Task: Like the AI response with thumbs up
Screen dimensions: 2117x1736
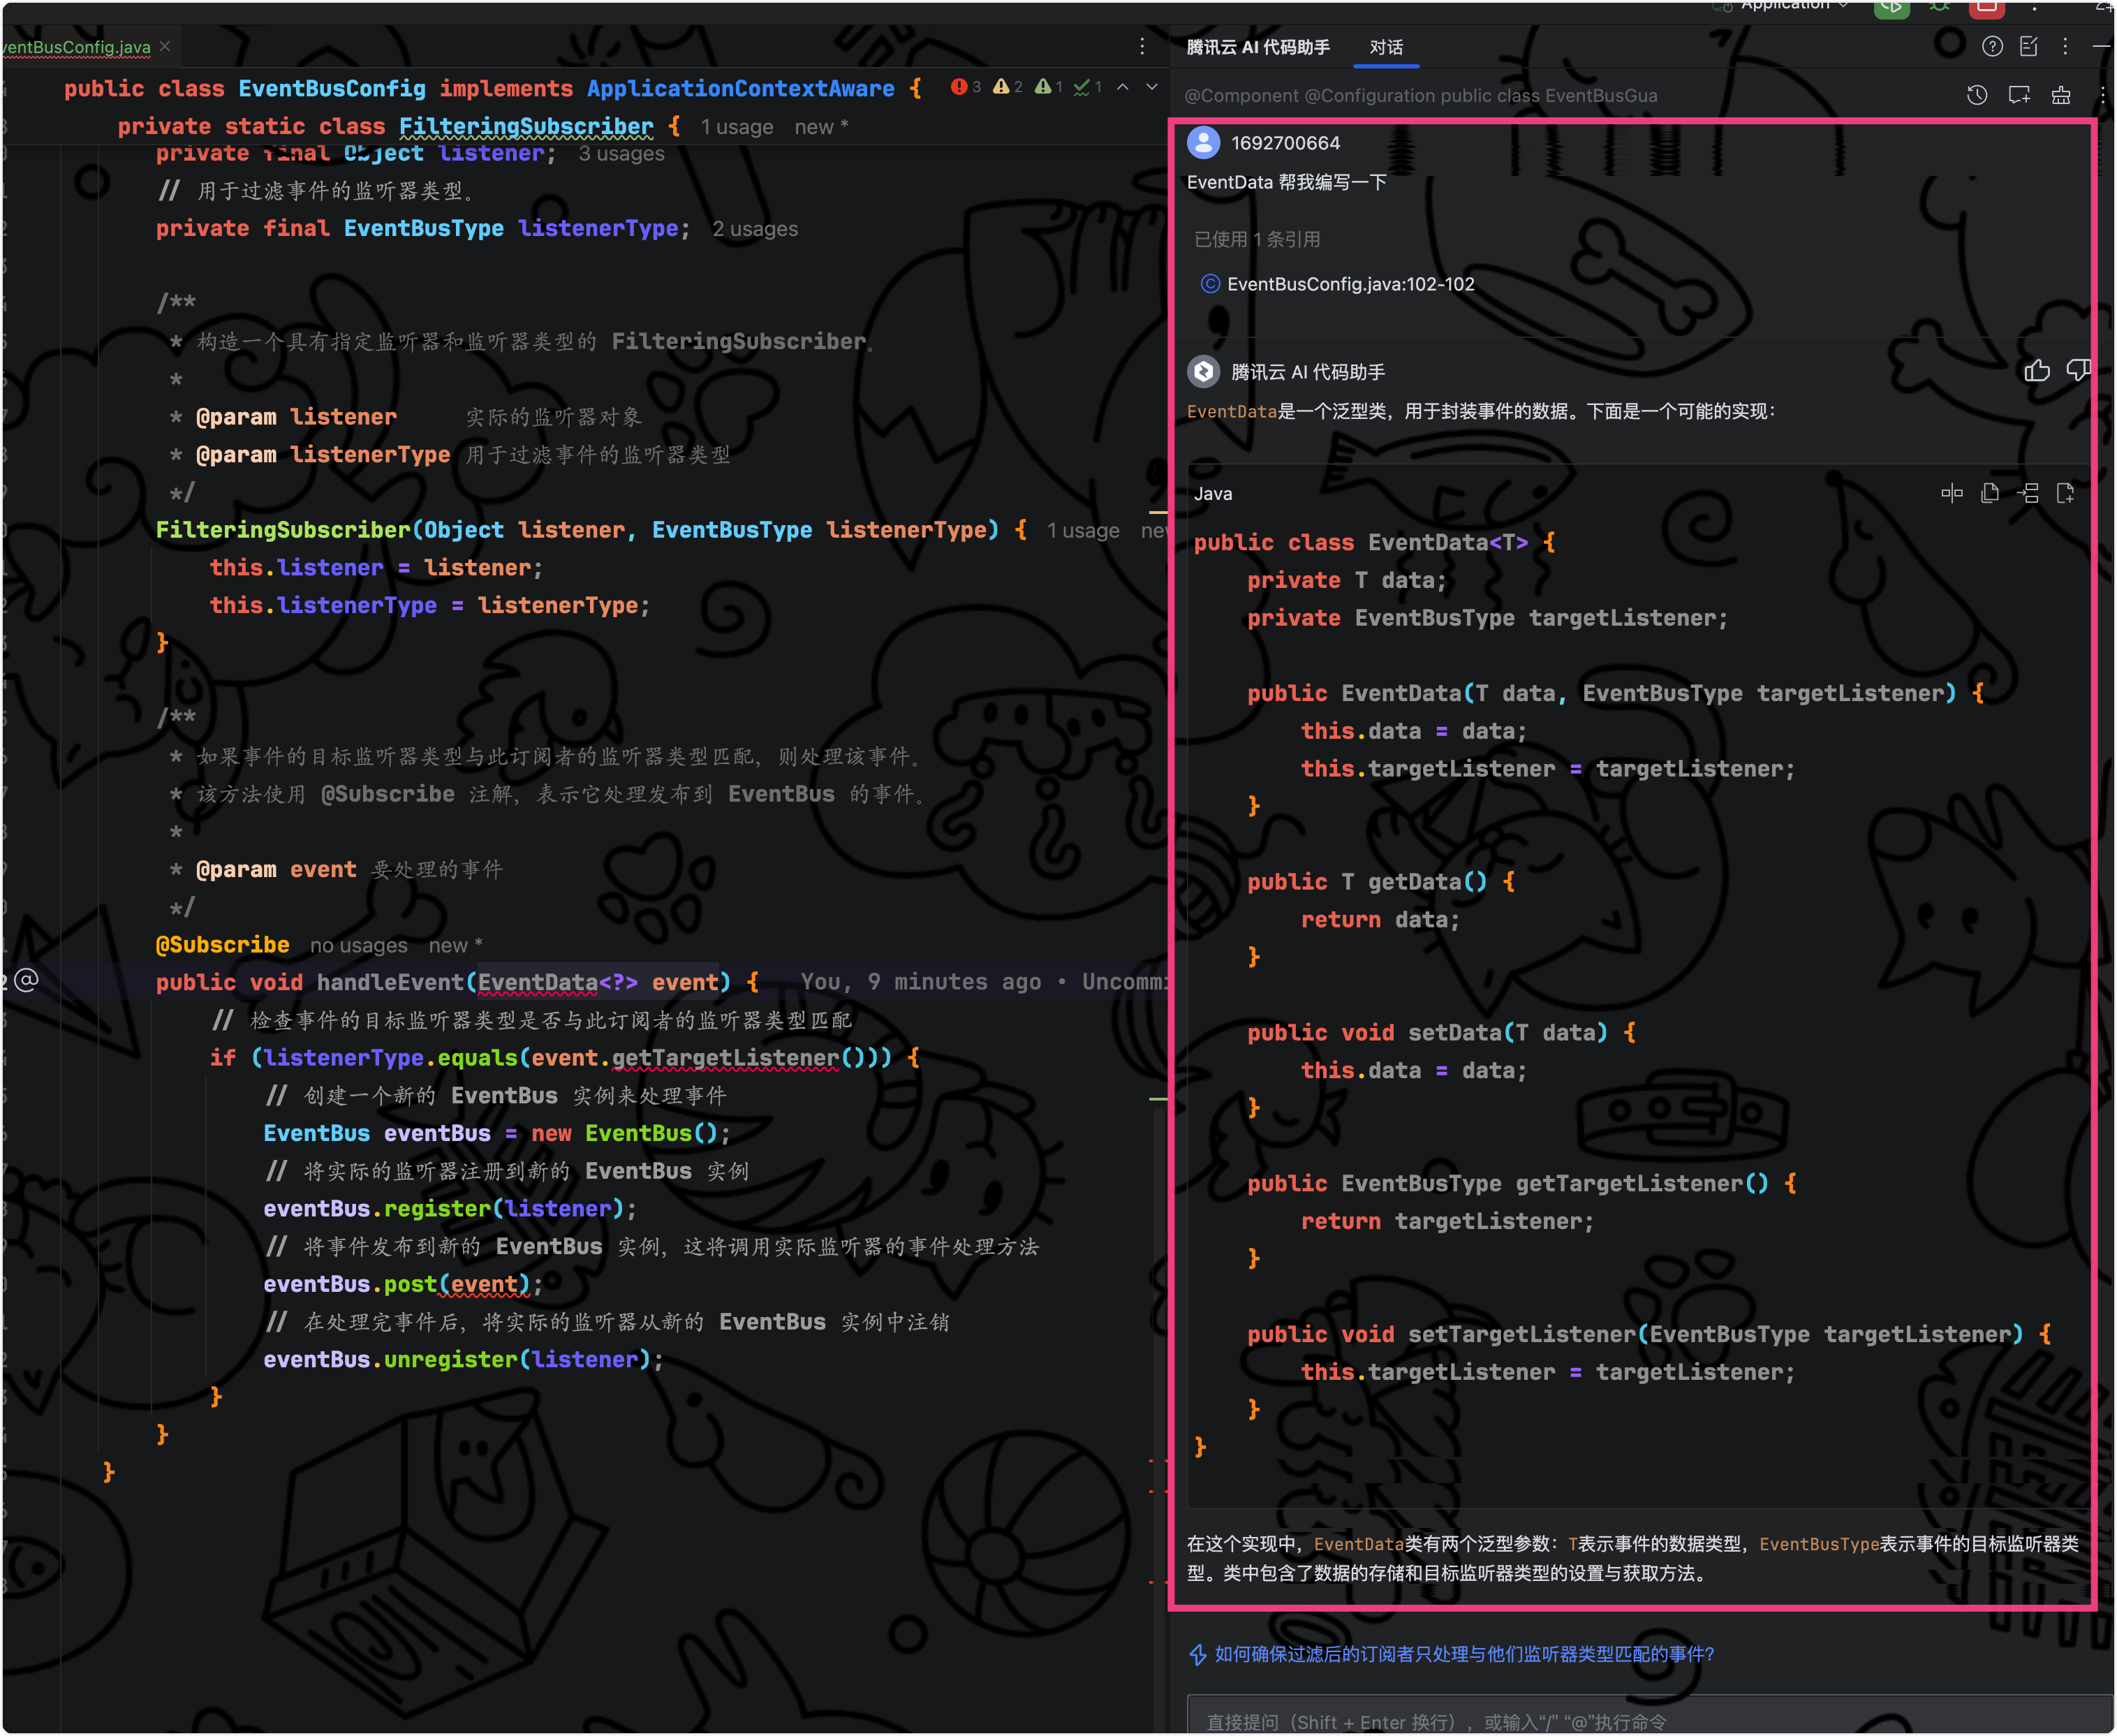Action: (2037, 371)
